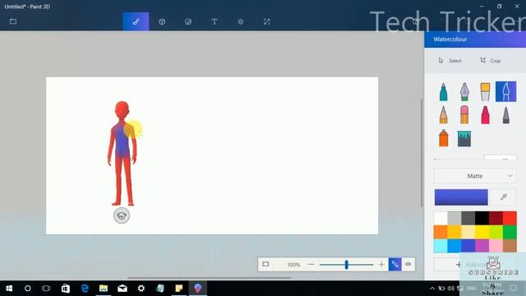
Task: Pick the purple colour swatch
Action: [x=482, y=246]
